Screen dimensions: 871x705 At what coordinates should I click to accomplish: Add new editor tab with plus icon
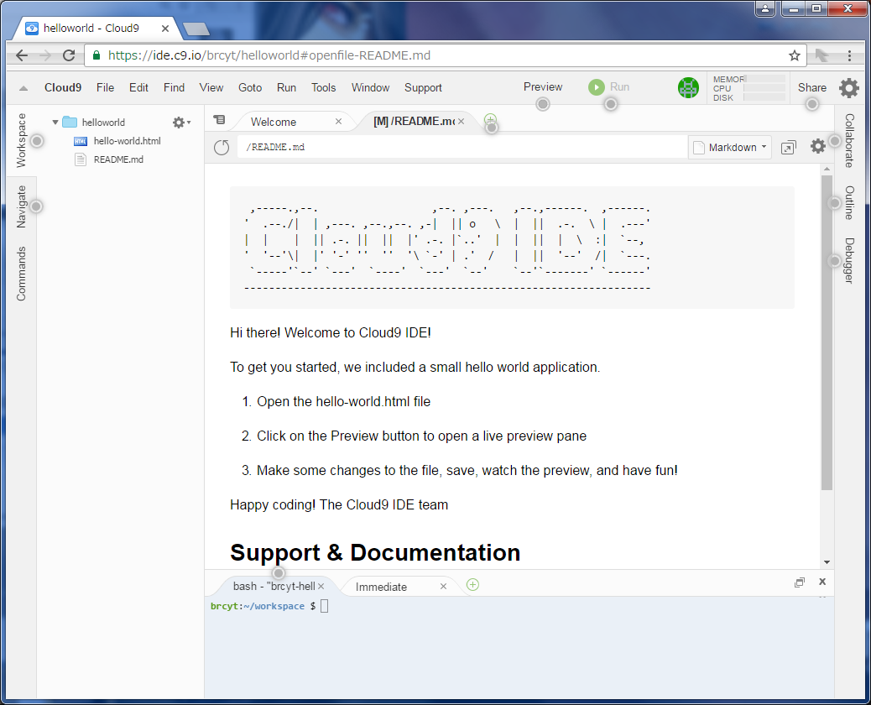click(490, 119)
